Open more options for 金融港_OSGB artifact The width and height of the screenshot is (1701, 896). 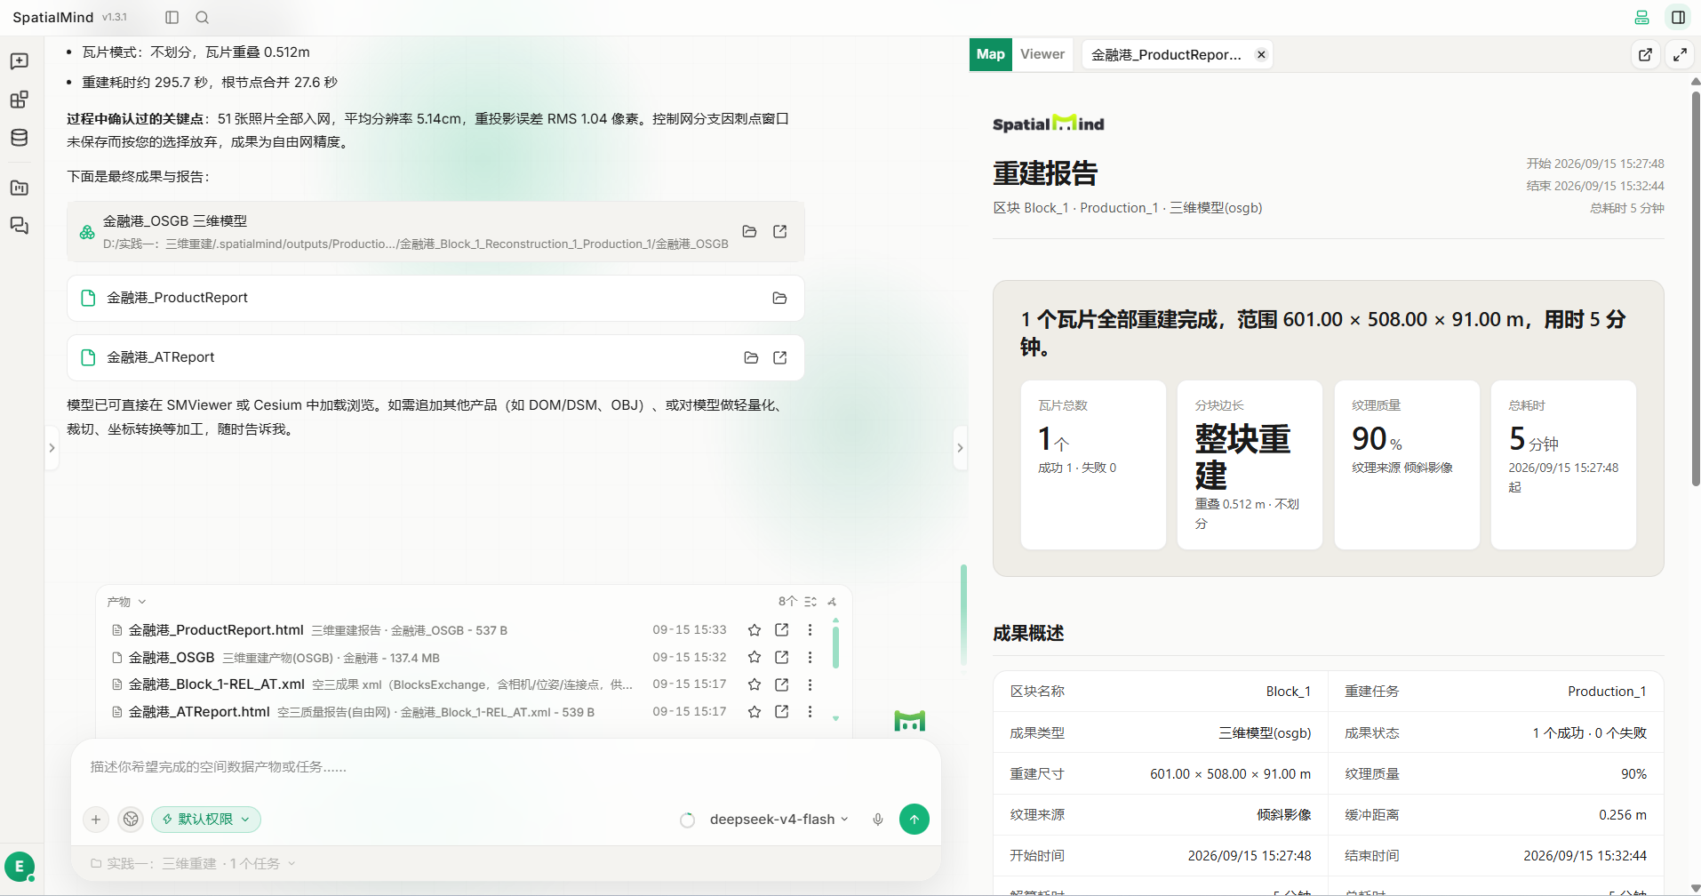(810, 658)
